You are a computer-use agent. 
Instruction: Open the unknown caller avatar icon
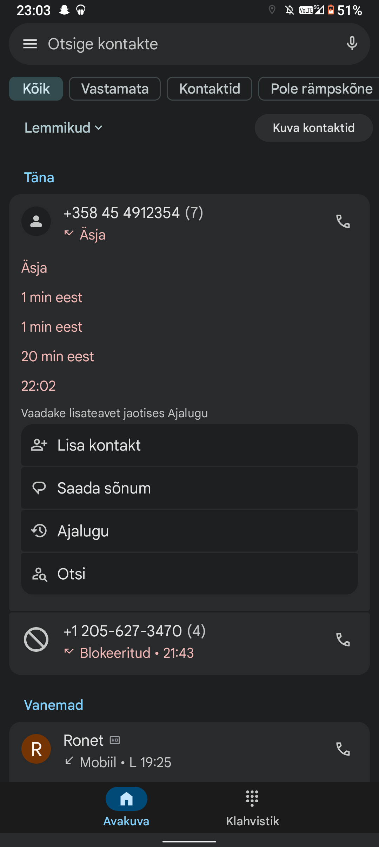[x=36, y=222]
